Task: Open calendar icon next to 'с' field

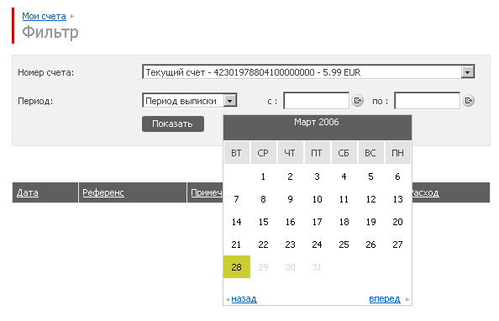Action: [x=357, y=101]
